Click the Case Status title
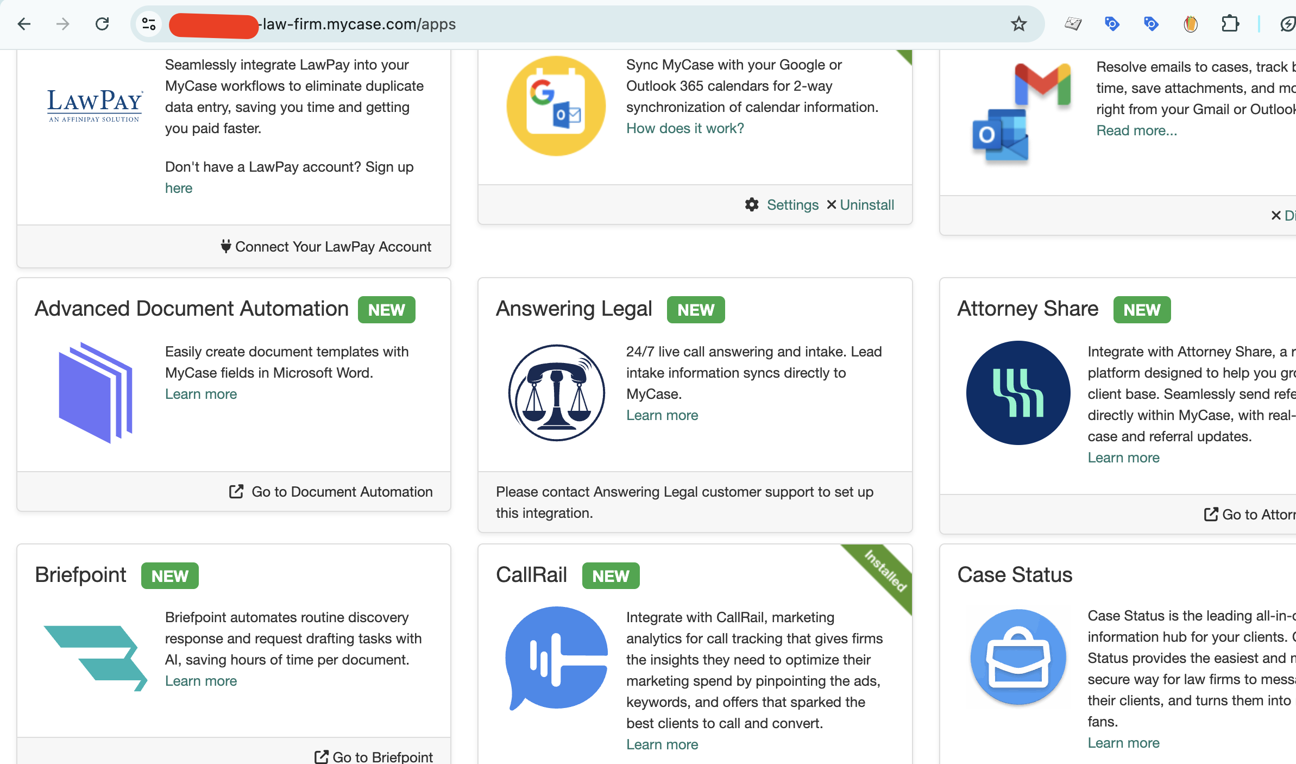1296x764 pixels. pyautogui.click(x=1015, y=575)
